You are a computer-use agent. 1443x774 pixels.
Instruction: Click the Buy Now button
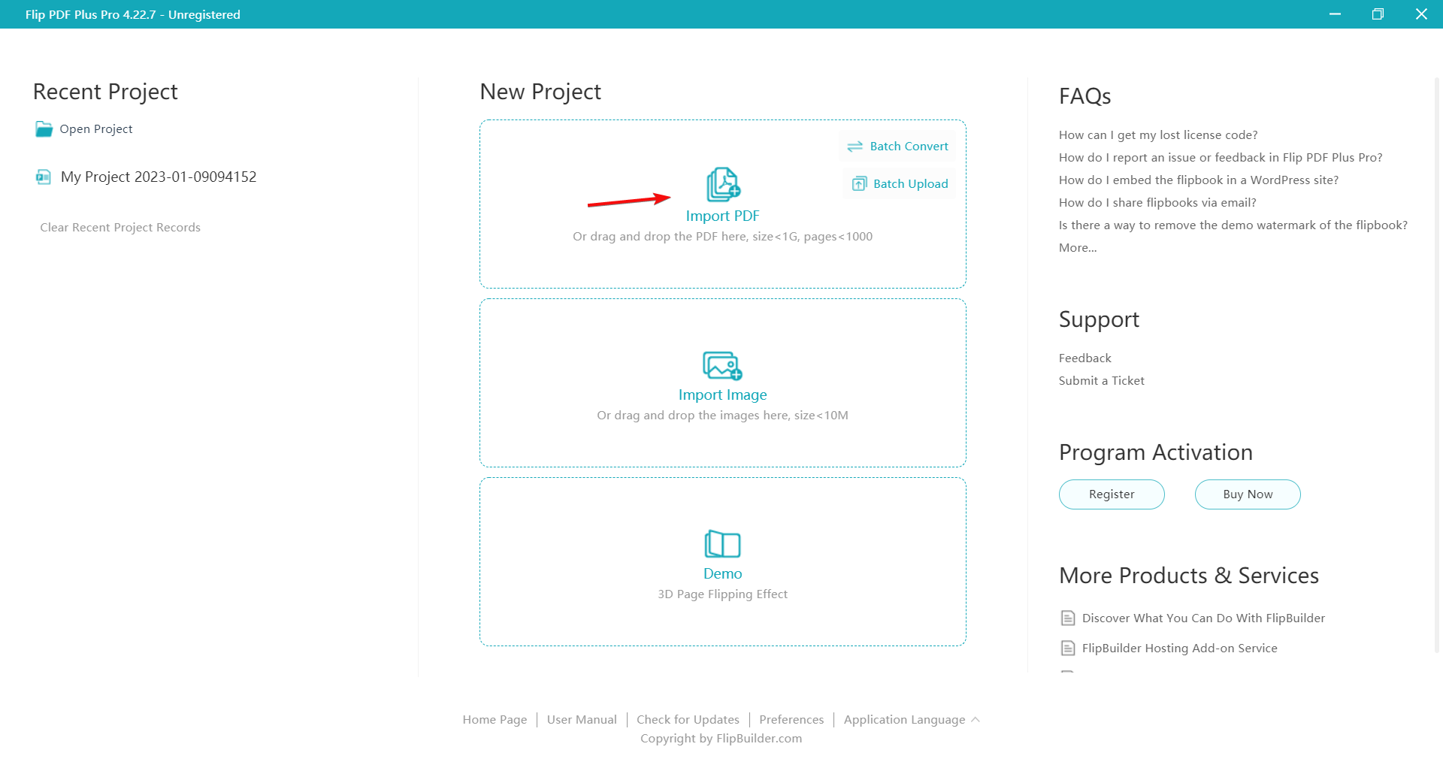coord(1248,494)
